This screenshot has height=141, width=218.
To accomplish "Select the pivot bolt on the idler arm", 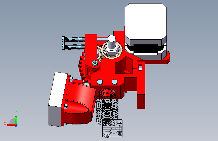I will [x=95, y=63].
